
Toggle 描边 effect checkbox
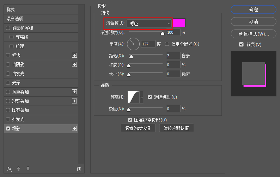pos(8,55)
